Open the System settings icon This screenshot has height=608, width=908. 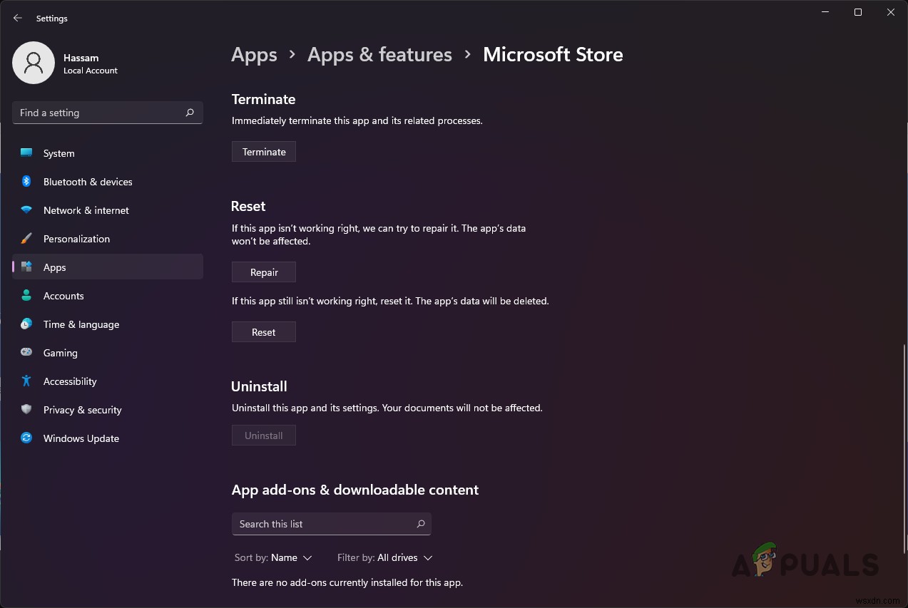pos(26,153)
